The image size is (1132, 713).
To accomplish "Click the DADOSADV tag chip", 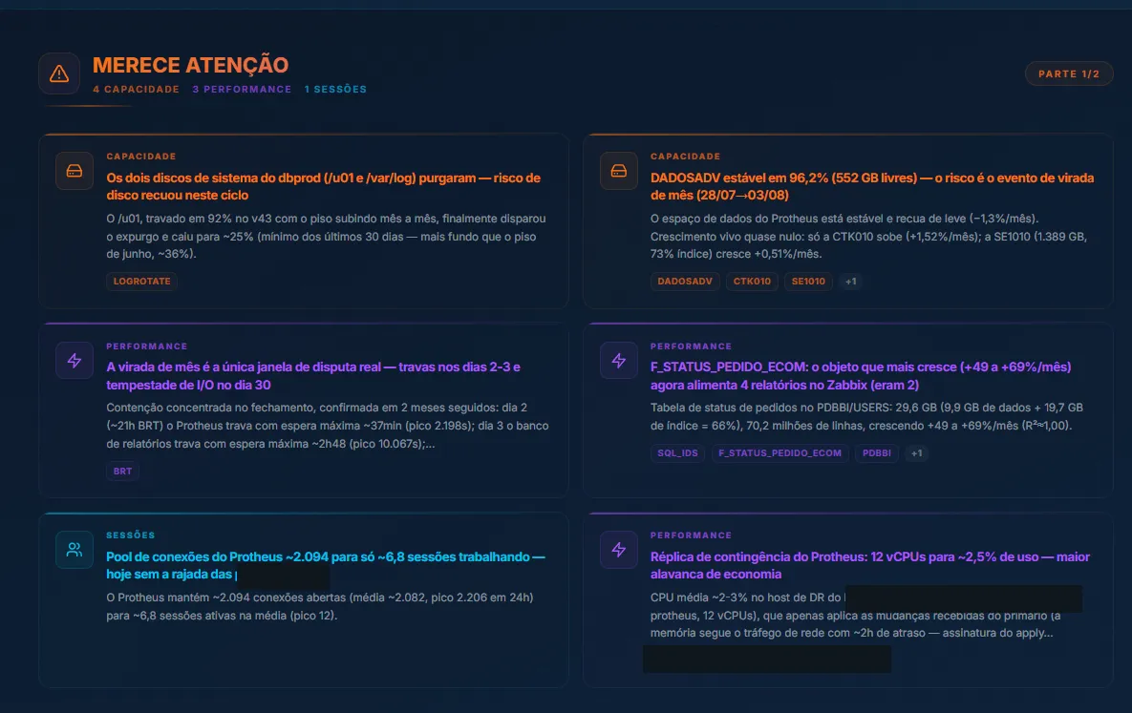I will (x=684, y=282).
